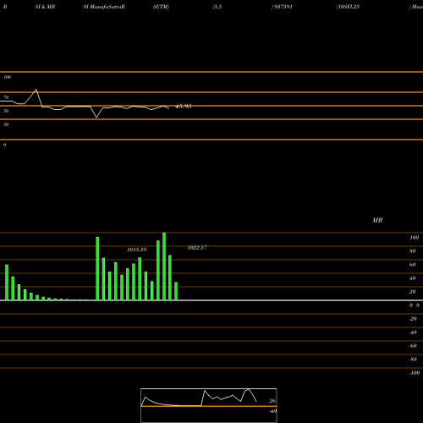The image size is (423, 423).
Task: Select the -80 label on the MR axis
Action: pyautogui.click(x=413, y=360)
